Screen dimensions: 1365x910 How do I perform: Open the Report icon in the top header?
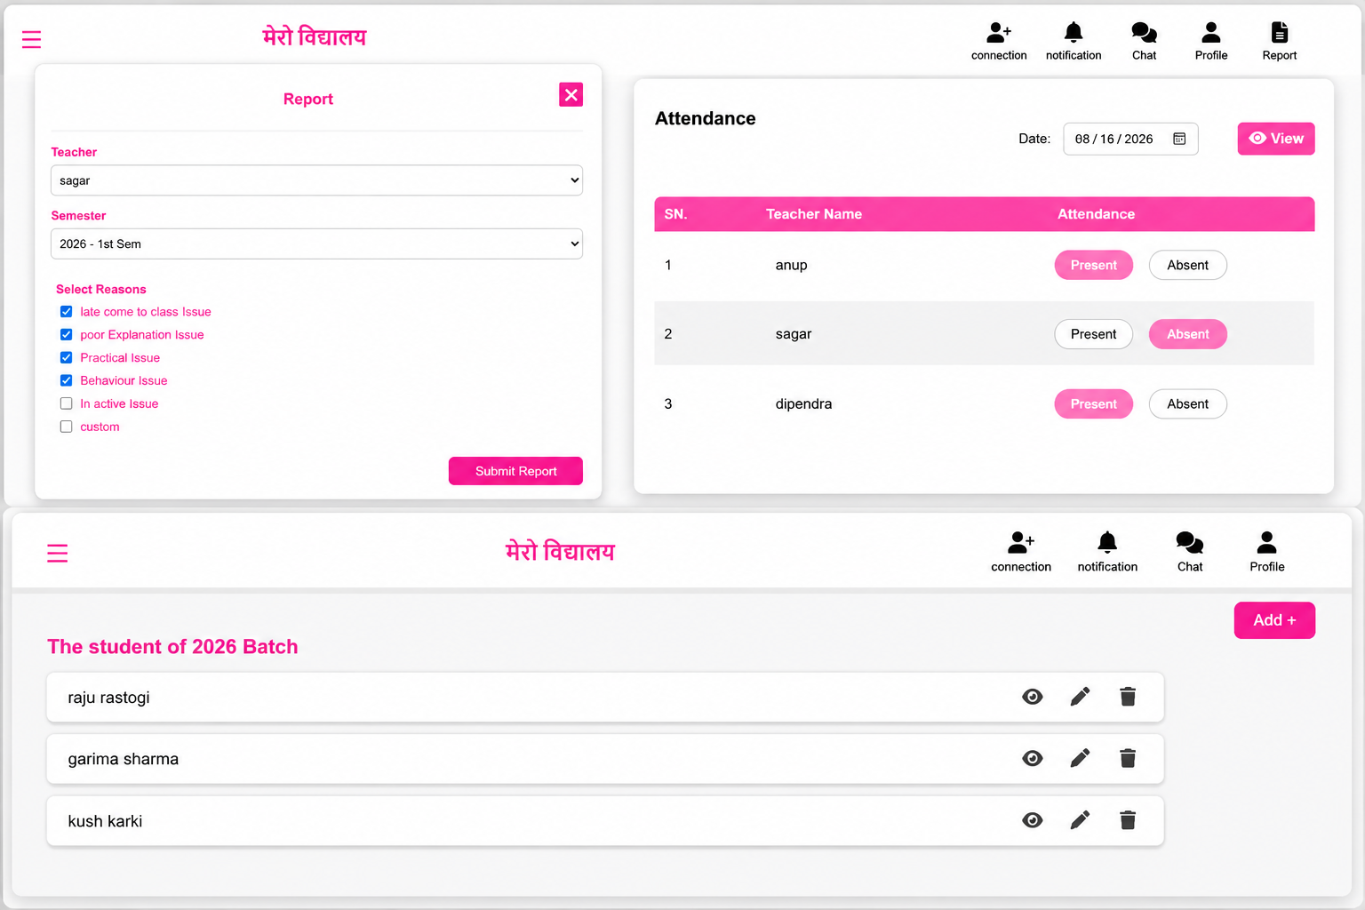[1280, 33]
